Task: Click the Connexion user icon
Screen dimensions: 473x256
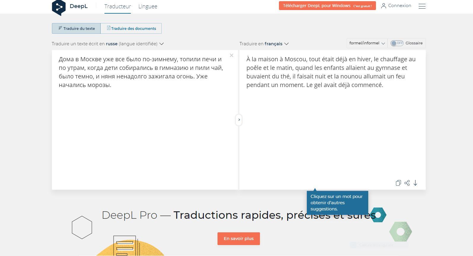Action: [383, 6]
